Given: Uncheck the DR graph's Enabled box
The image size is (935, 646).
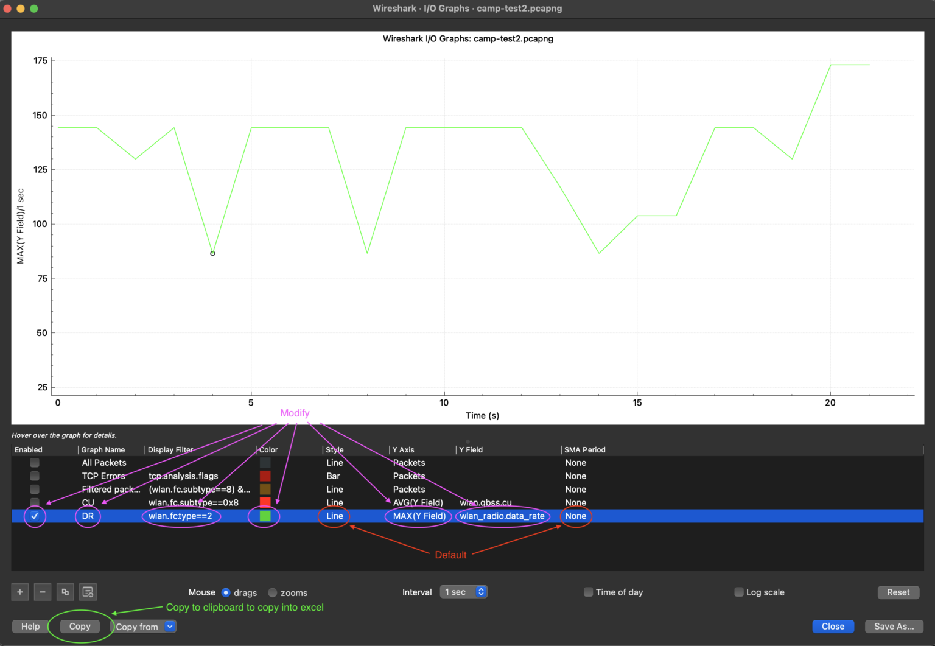Looking at the screenshot, I should (x=35, y=516).
